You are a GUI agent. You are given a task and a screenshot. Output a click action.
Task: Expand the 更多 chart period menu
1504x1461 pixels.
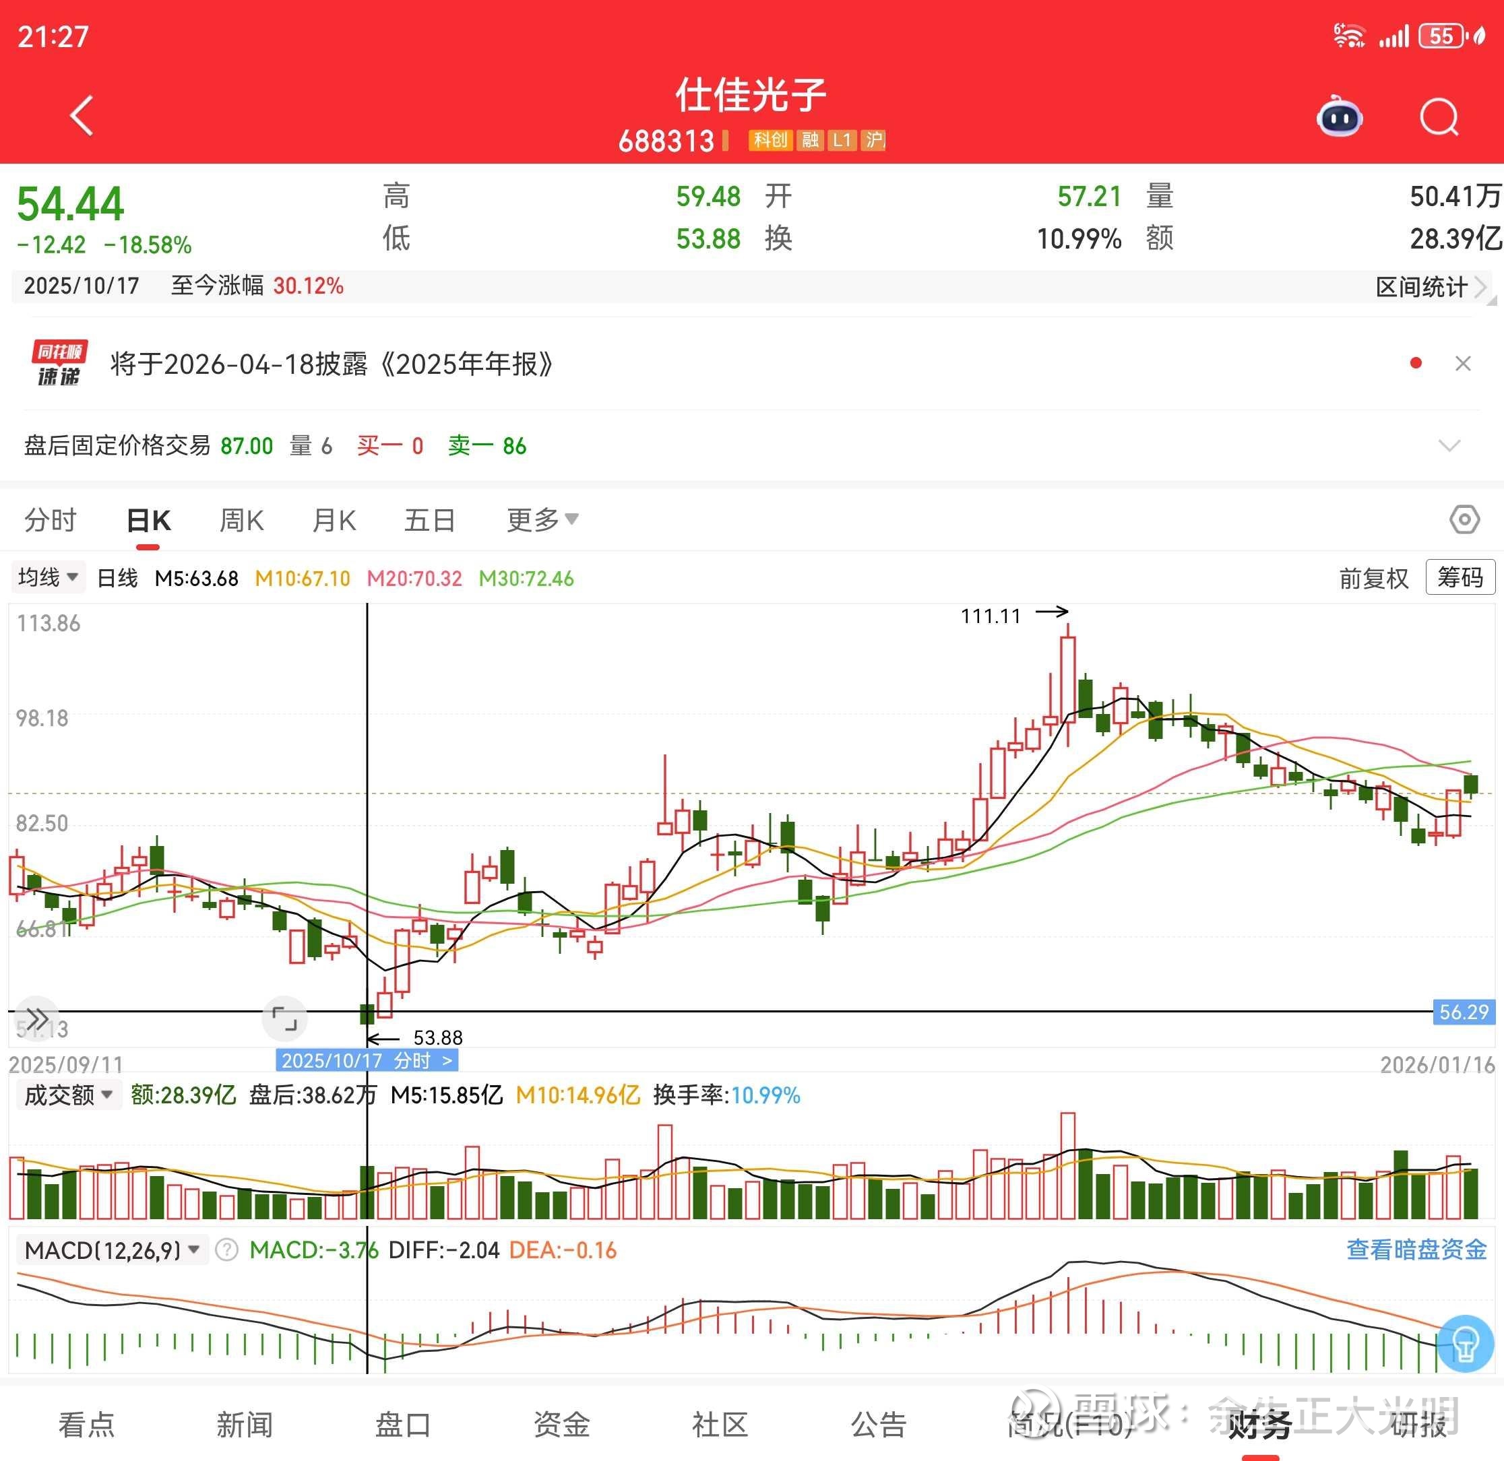541,519
